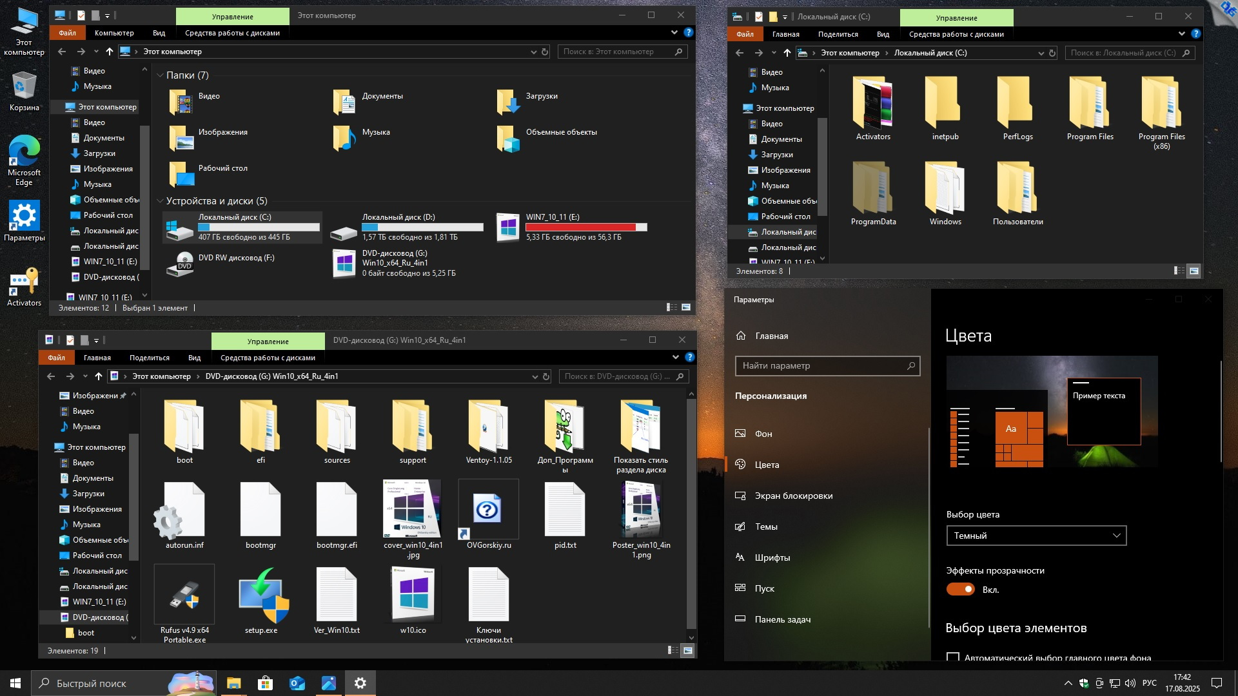This screenshot has width=1238, height=696.
Task: Open Activators folder on drive C:
Action: click(x=873, y=103)
